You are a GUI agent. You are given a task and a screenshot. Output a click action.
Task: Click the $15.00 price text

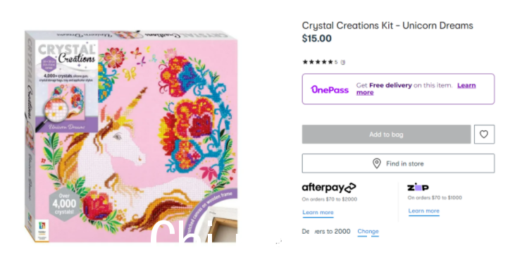(x=316, y=39)
